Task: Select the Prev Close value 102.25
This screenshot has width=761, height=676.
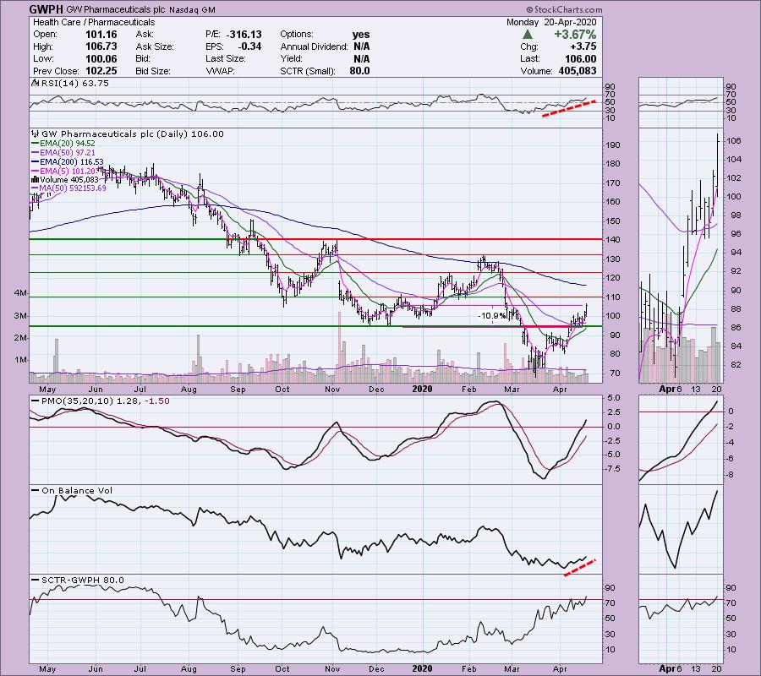Action: pos(101,71)
